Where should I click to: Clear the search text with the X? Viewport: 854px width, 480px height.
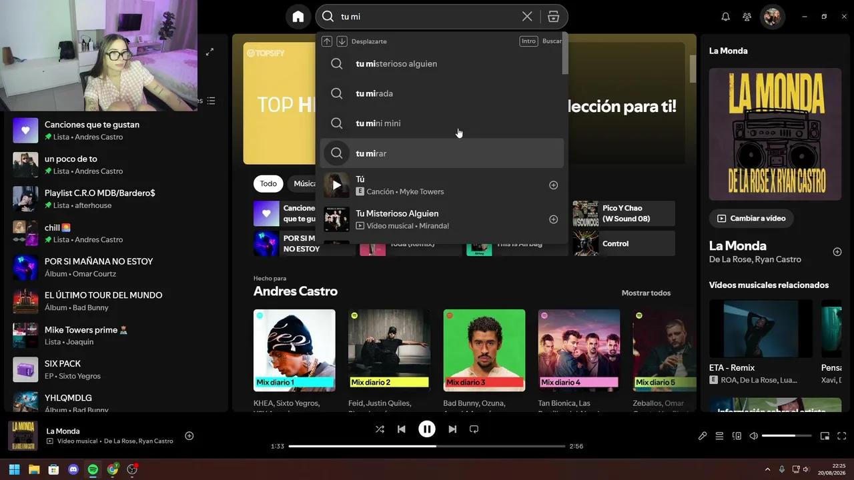[527, 17]
